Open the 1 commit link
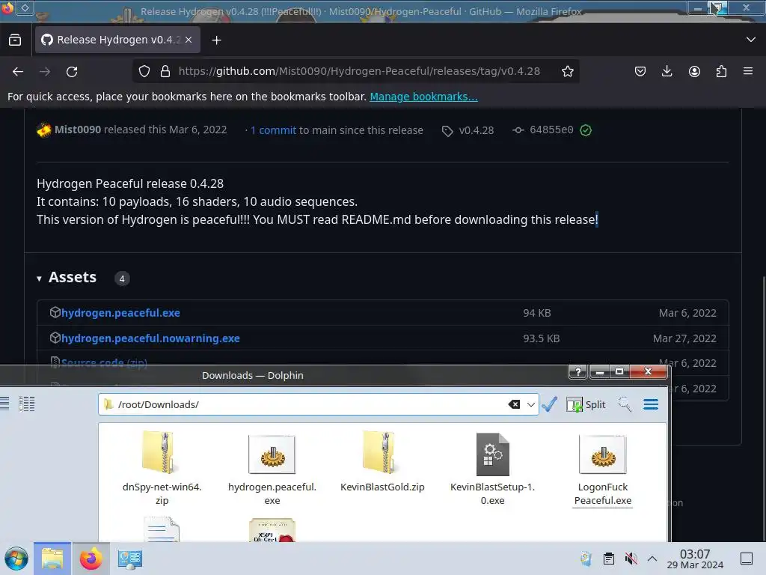 273,130
